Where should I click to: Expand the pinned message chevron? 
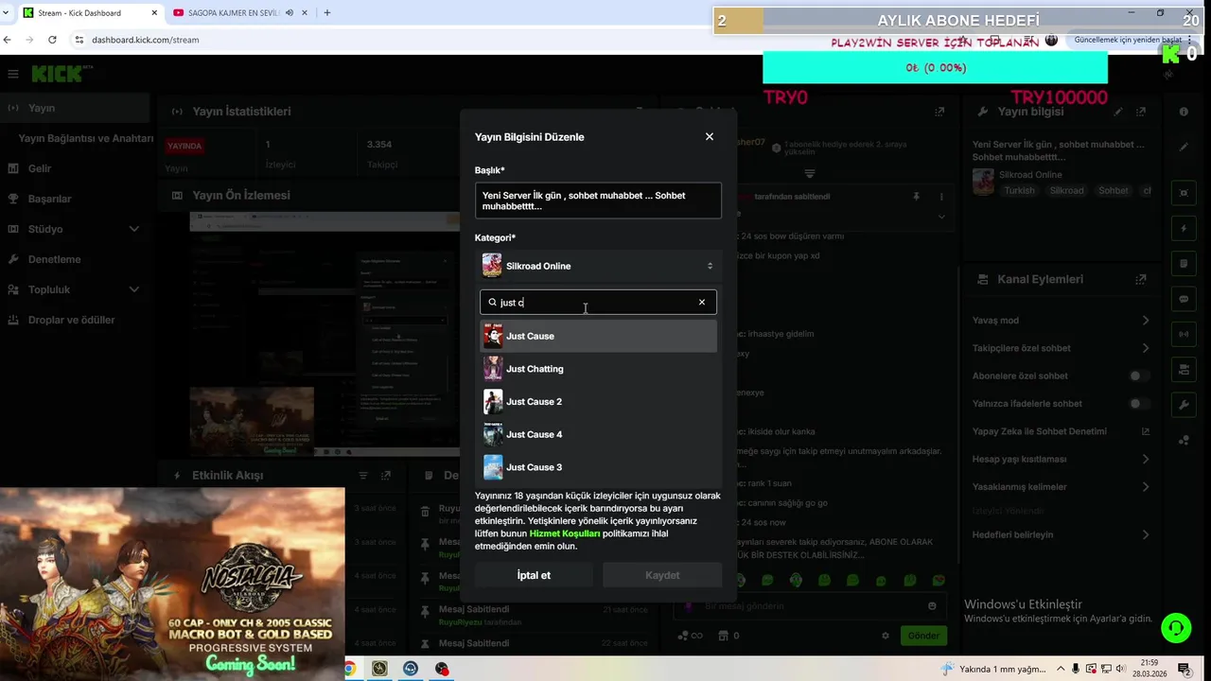[941, 217]
